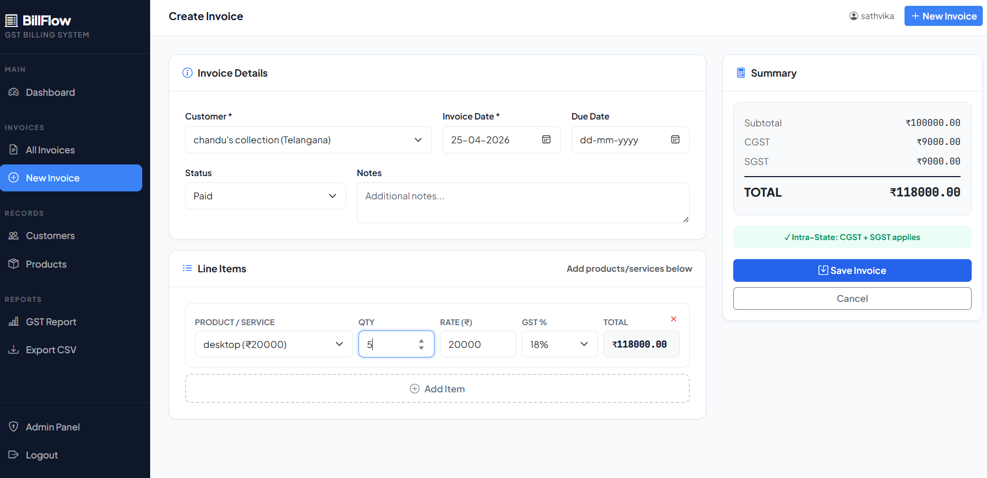The image size is (987, 478).
Task: Click the New Invoice plus-circle sidebar icon
Action: coord(14,178)
